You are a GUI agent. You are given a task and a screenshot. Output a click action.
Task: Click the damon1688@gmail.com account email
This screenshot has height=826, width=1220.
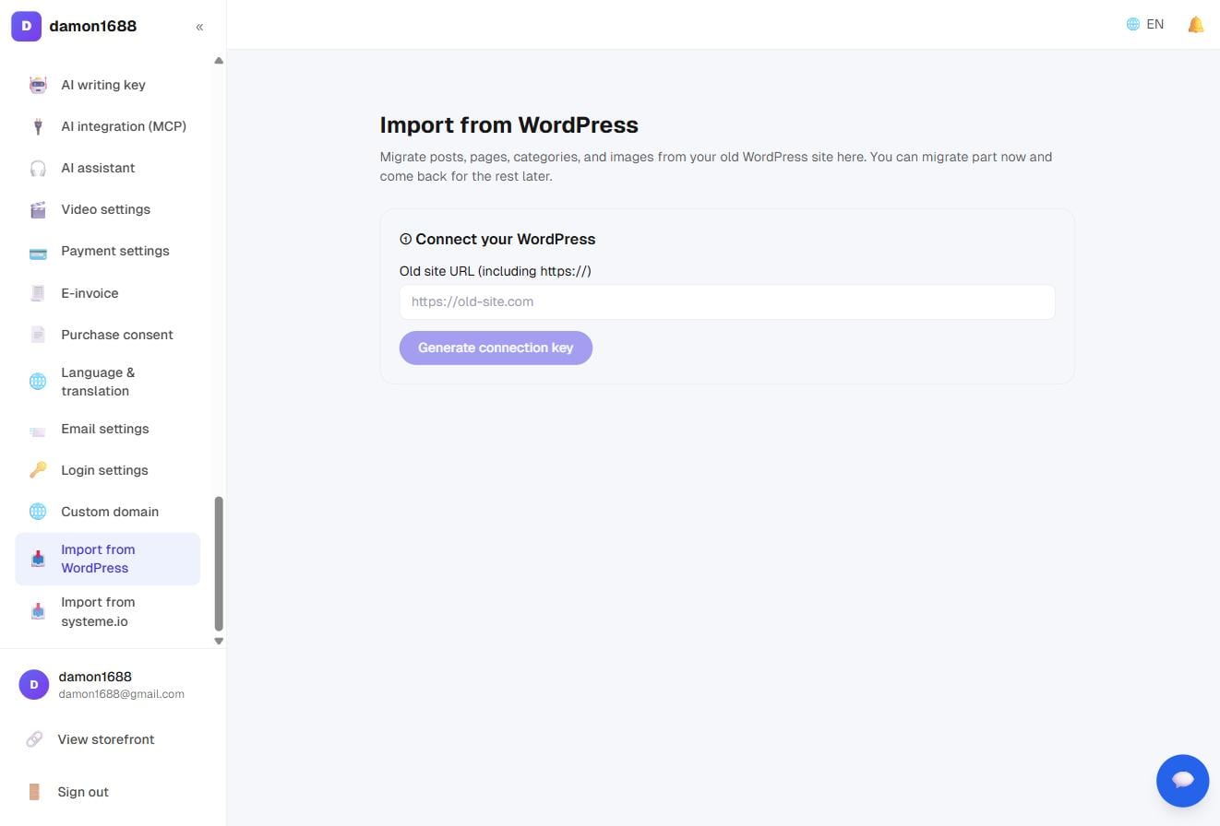pos(121,694)
